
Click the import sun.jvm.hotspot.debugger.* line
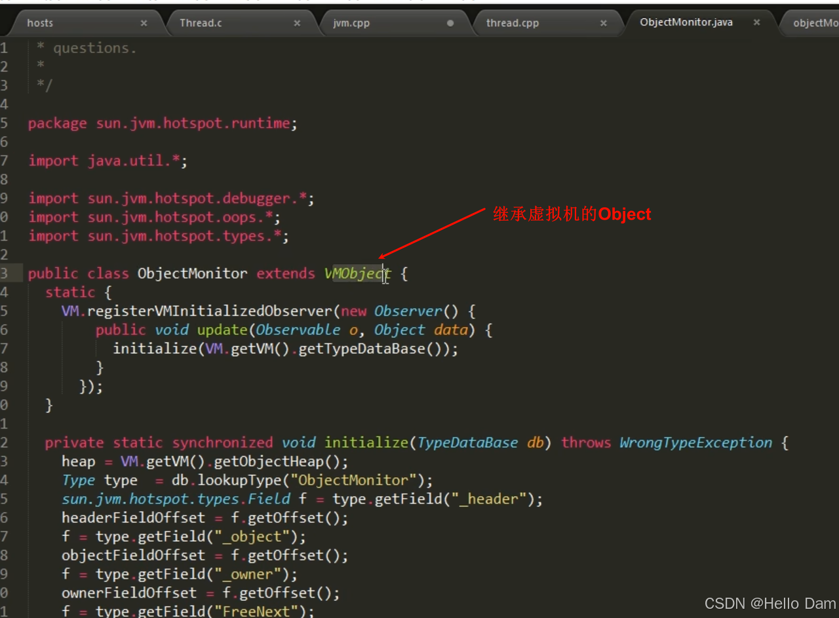coord(171,199)
